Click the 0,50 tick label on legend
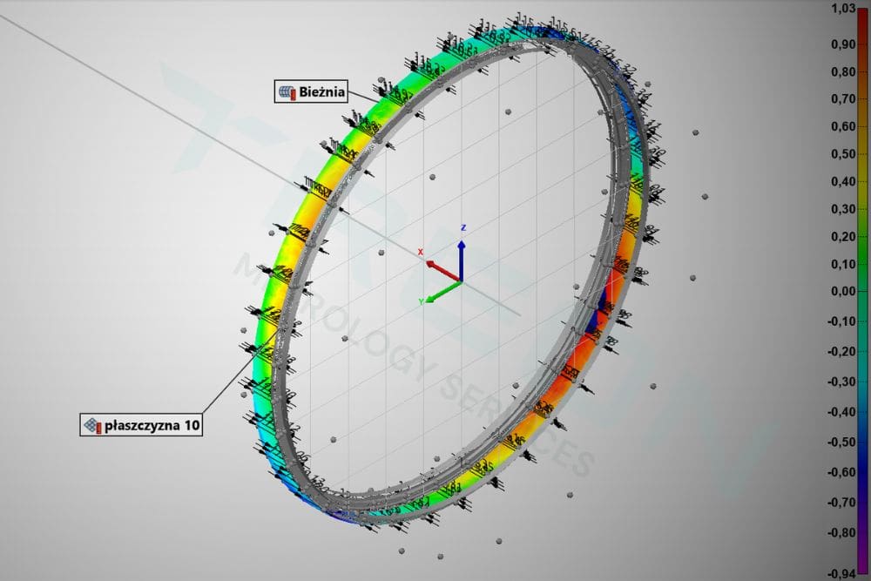This screenshot has width=871, height=581. pyautogui.click(x=842, y=154)
